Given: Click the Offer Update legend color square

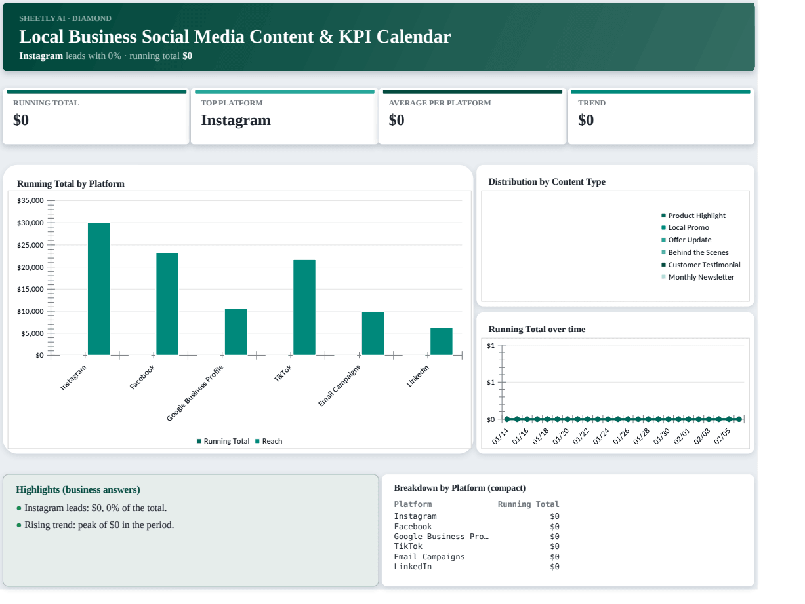Looking at the screenshot, I should tap(663, 240).
